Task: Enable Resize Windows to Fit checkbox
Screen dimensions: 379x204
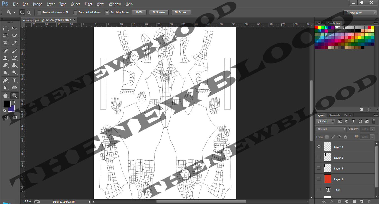Action: point(39,12)
